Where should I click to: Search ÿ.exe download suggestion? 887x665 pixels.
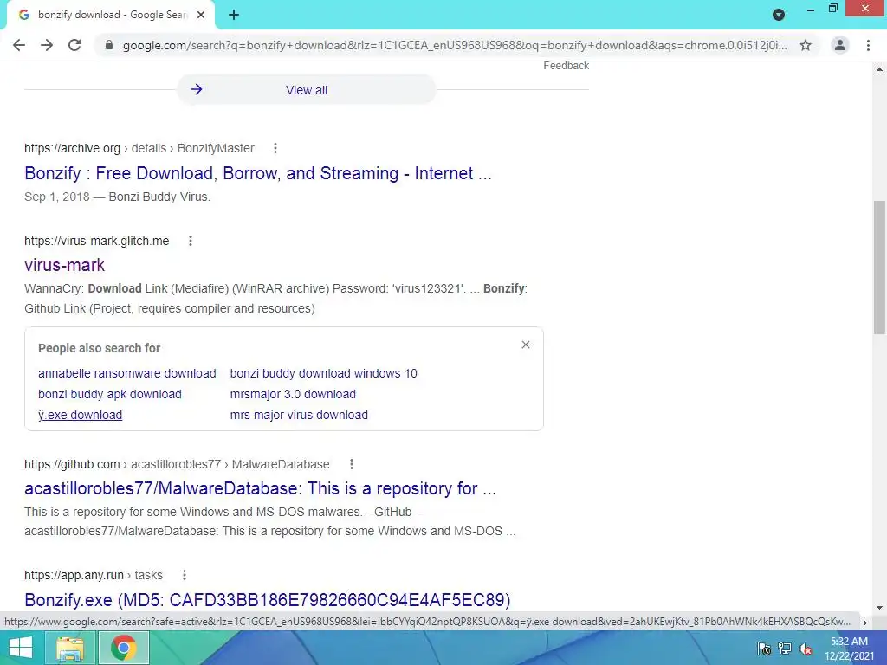pyautogui.click(x=81, y=415)
